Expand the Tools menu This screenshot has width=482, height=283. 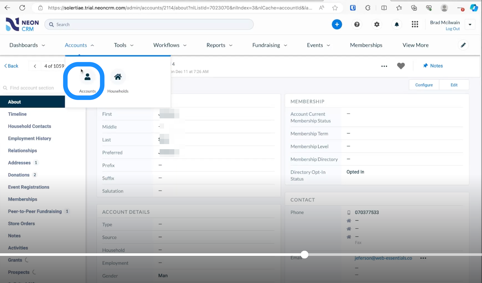point(124,45)
